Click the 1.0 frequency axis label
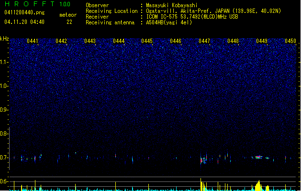The width and height of the screenshot is (301, 191). [x=4, y=86]
